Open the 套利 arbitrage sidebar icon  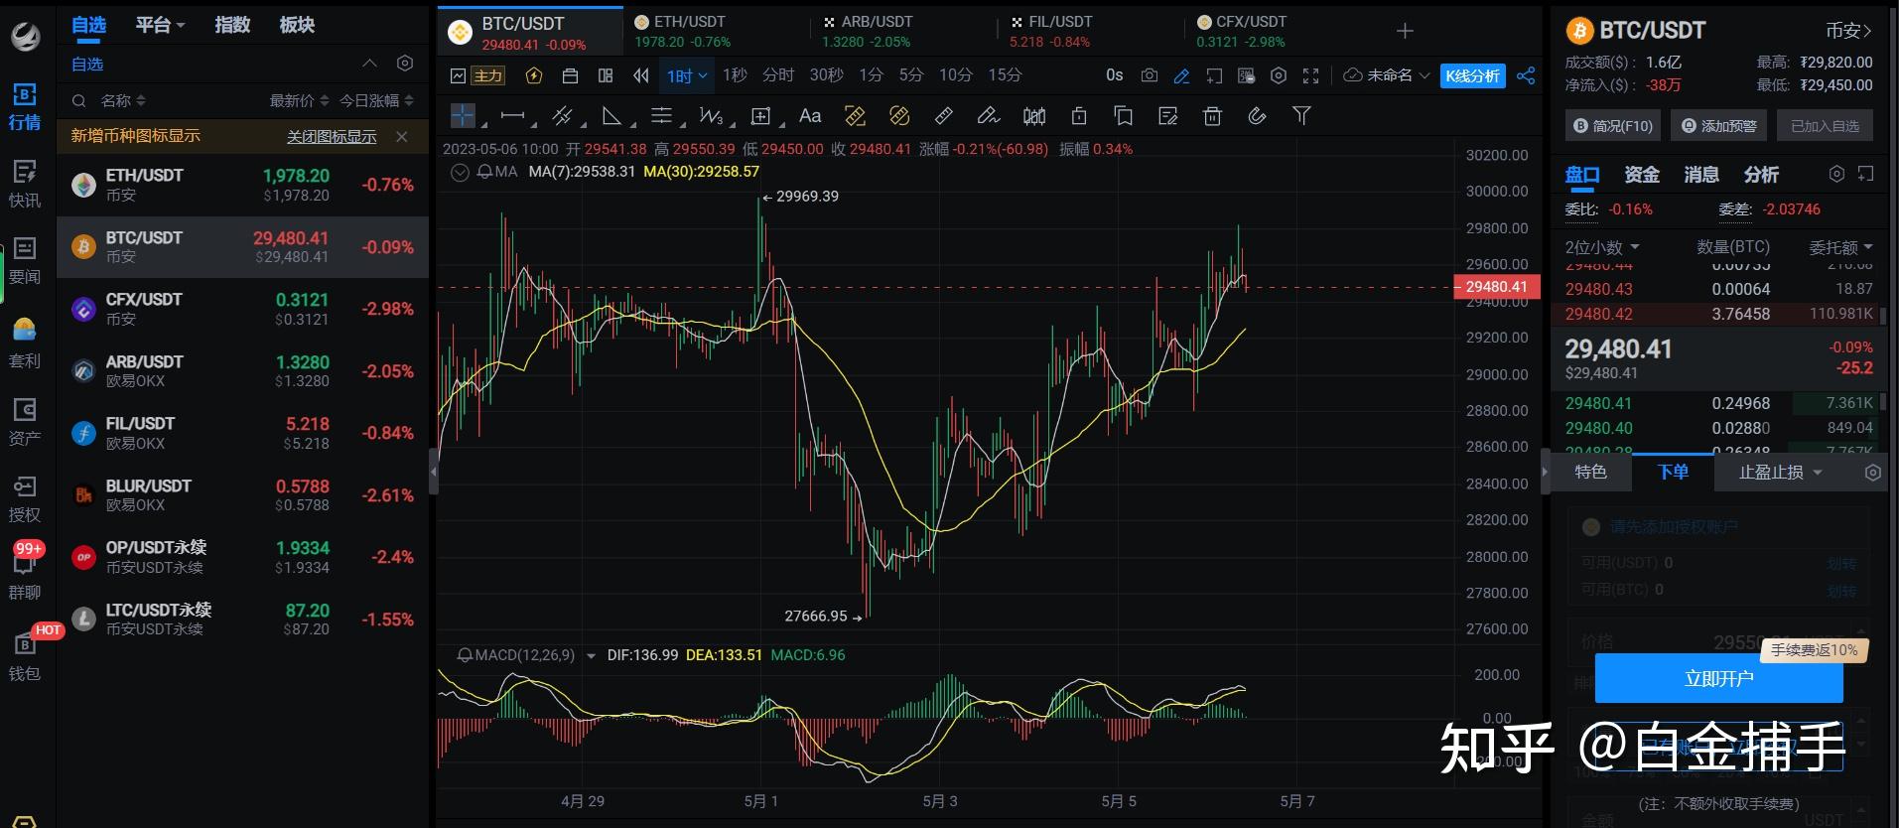click(x=25, y=344)
